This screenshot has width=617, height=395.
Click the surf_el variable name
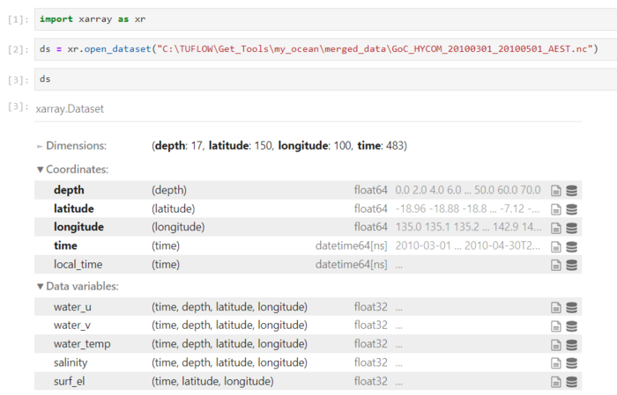point(70,381)
